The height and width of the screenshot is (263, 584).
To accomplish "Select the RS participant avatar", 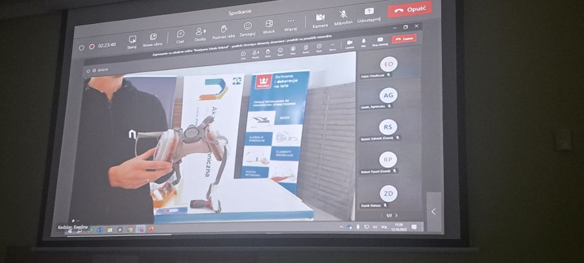I will click(388, 127).
